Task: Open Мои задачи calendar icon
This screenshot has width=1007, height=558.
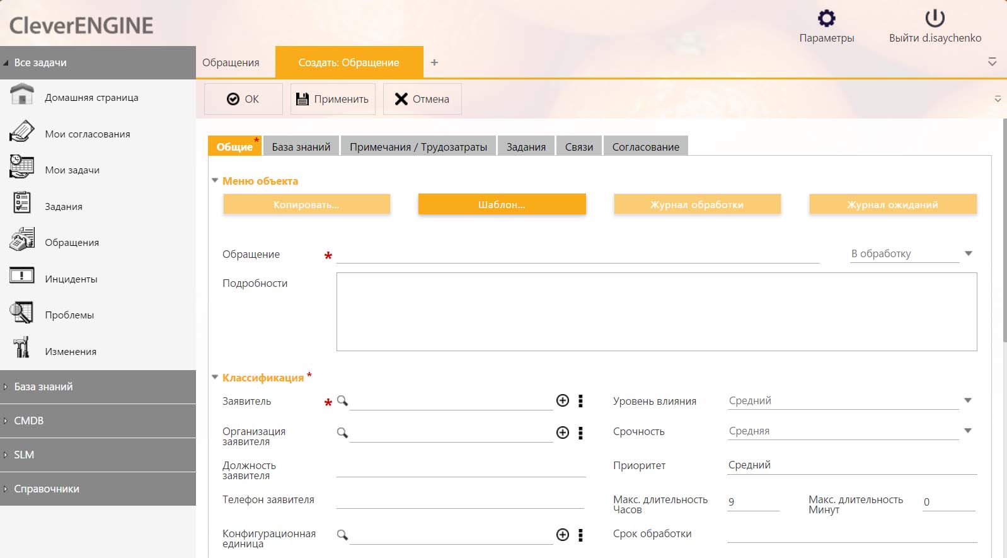Action: [22, 167]
